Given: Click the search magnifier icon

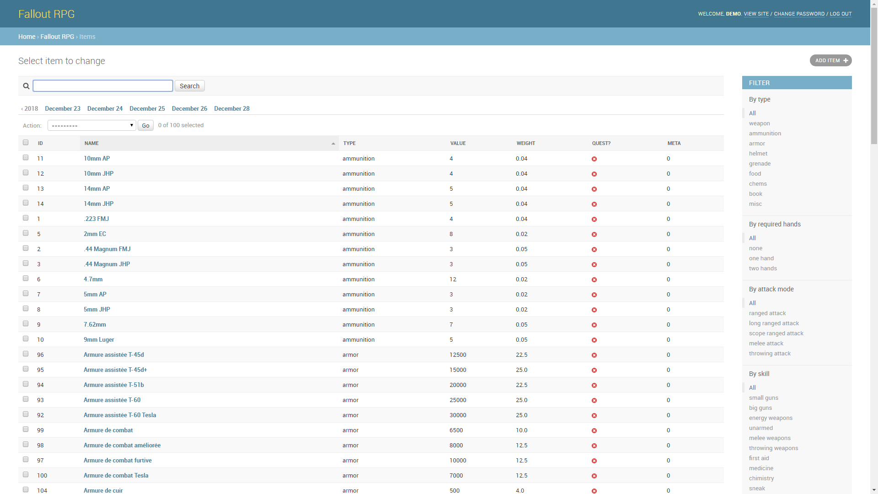Looking at the screenshot, I should pos(26,86).
